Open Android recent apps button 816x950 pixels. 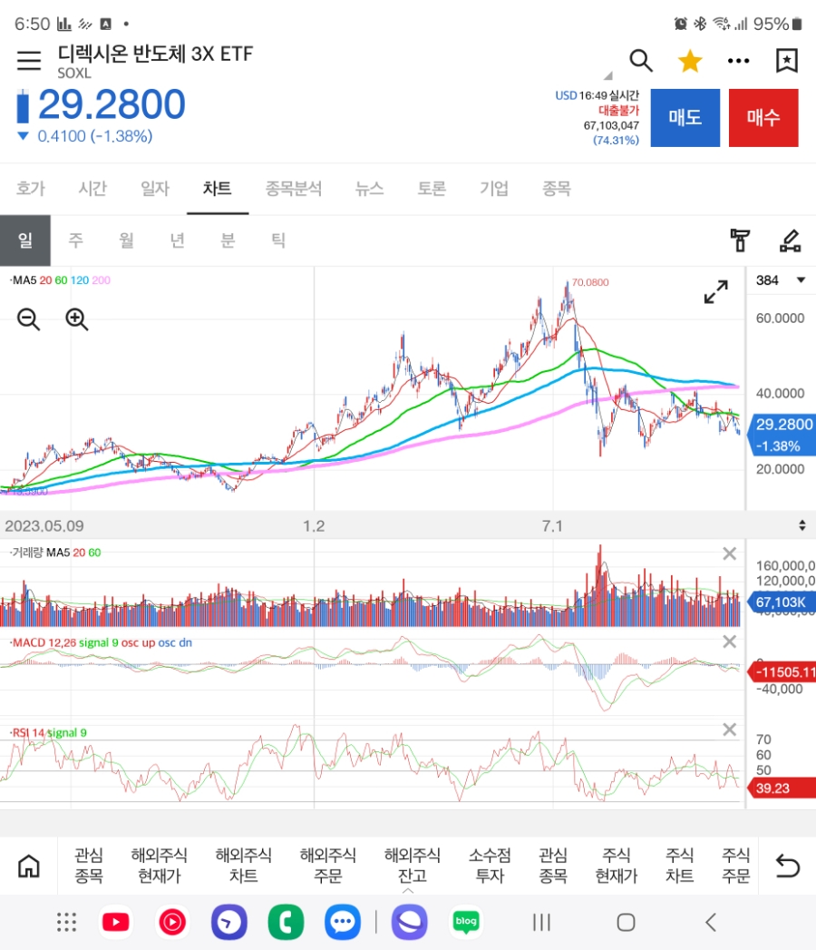(542, 922)
